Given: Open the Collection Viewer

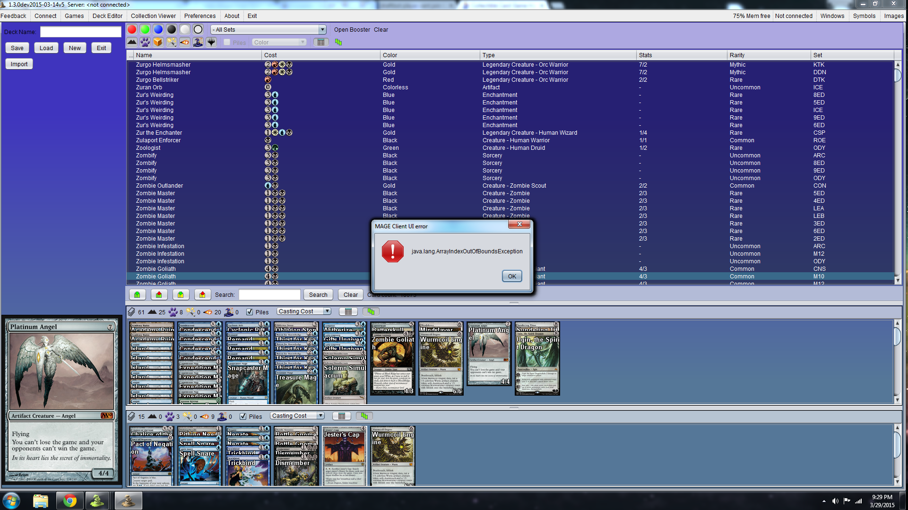Looking at the screenshot, I should [153, 16].
